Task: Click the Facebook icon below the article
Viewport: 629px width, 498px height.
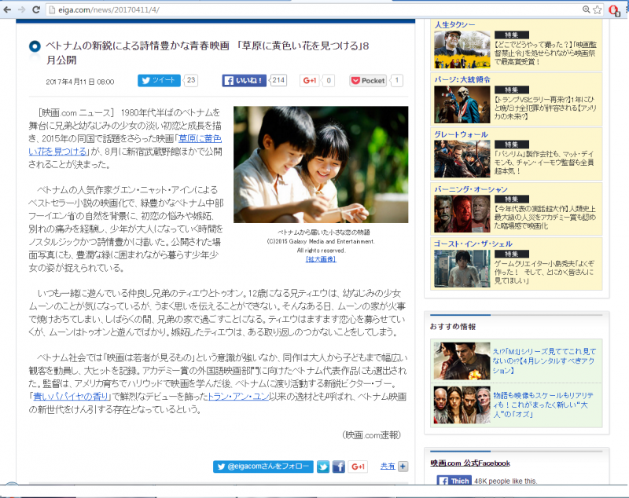Action: (339, 467)
